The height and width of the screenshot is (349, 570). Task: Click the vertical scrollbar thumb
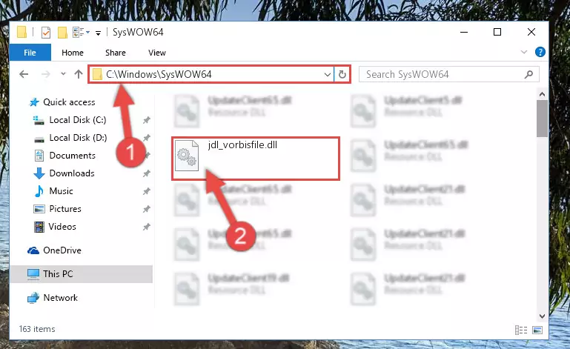tap(542, 119)
